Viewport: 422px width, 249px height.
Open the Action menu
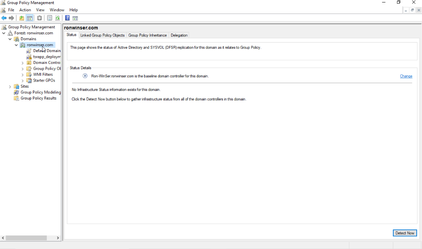25,10
